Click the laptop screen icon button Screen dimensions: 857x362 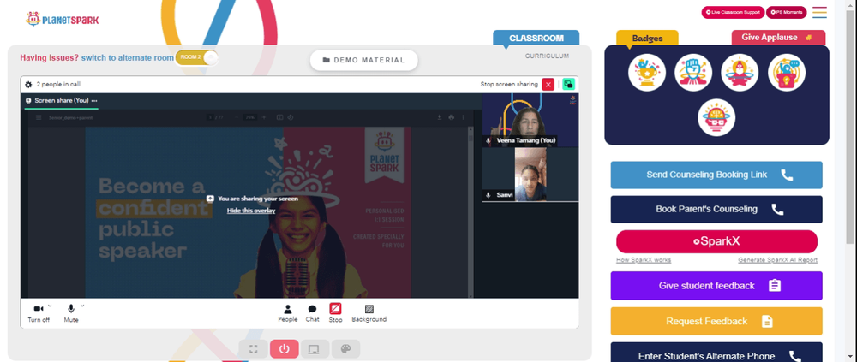[315, 349]
